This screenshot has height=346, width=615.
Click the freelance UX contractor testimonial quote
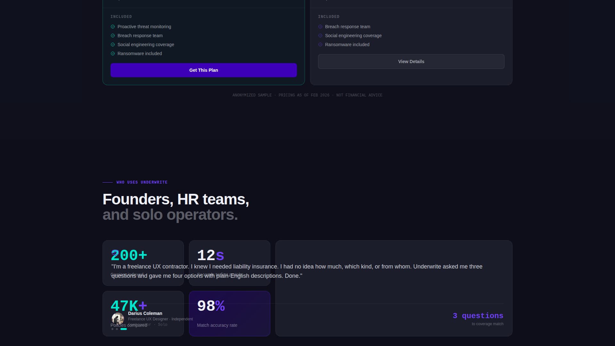pos(297,271)
